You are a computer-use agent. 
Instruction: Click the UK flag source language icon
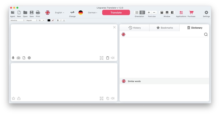pos(48,13)
